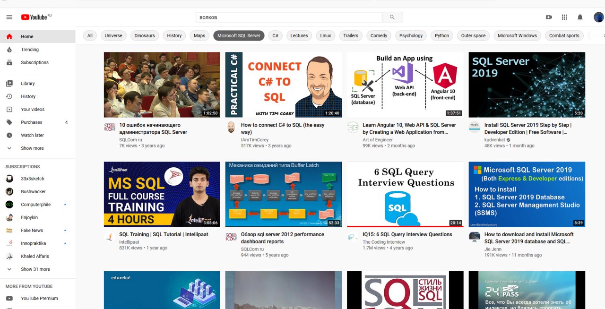Click the search magnifier button

(x=392, y=17)
